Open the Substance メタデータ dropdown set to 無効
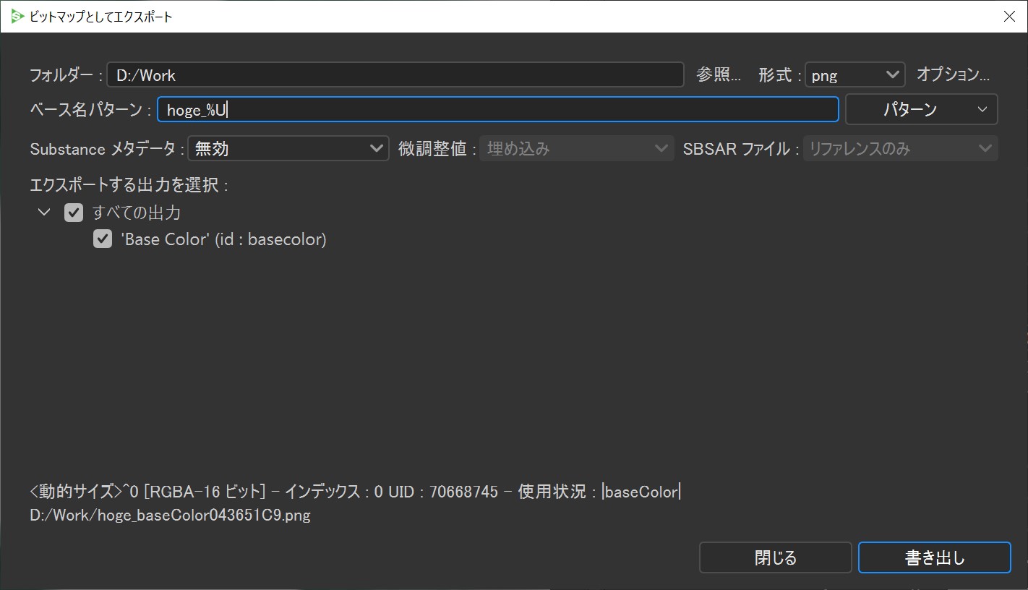Viewport: 1028px width, 590px height. (288, 149)
